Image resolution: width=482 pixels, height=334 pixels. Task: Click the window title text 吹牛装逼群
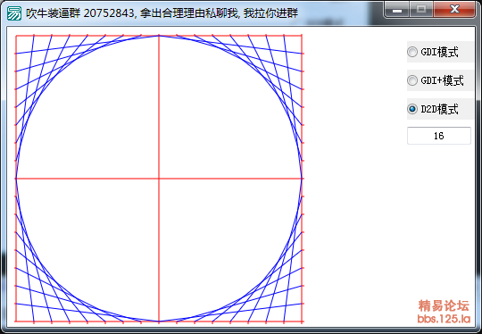click(54, 13)
